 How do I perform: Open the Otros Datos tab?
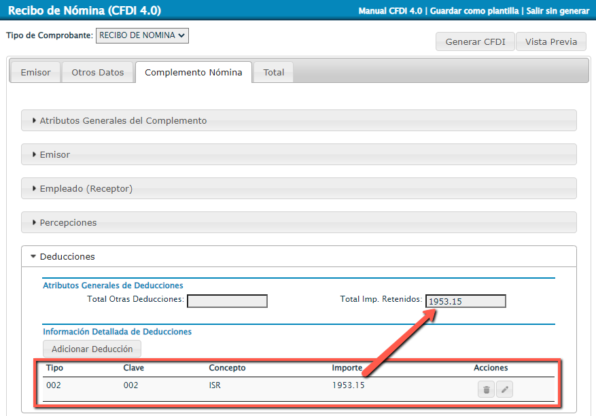click(x=98, y=72)
